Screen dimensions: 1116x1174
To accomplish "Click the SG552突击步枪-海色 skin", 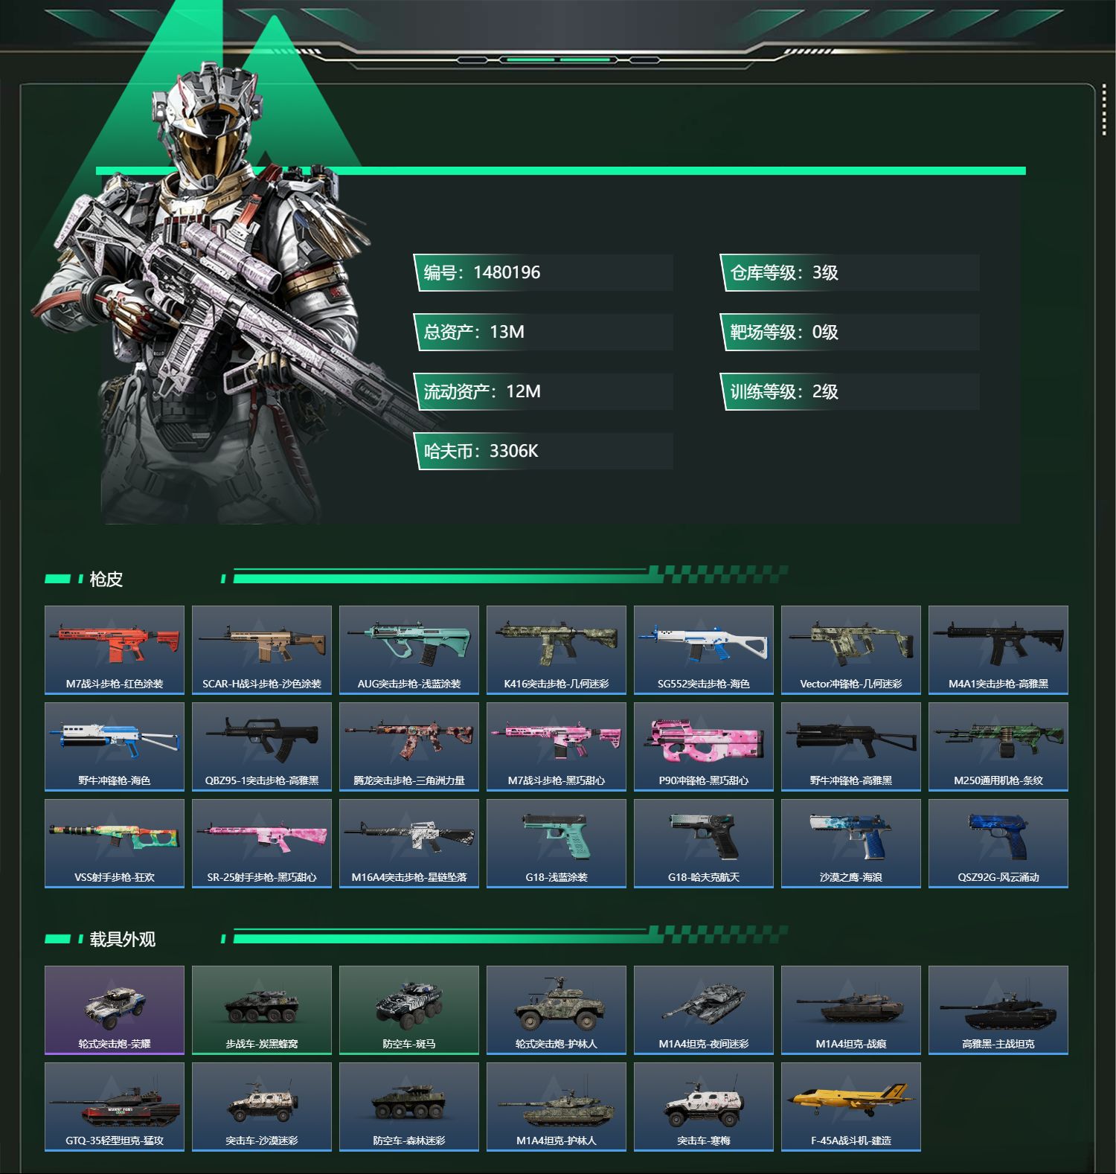I will (x=704, y=650).
